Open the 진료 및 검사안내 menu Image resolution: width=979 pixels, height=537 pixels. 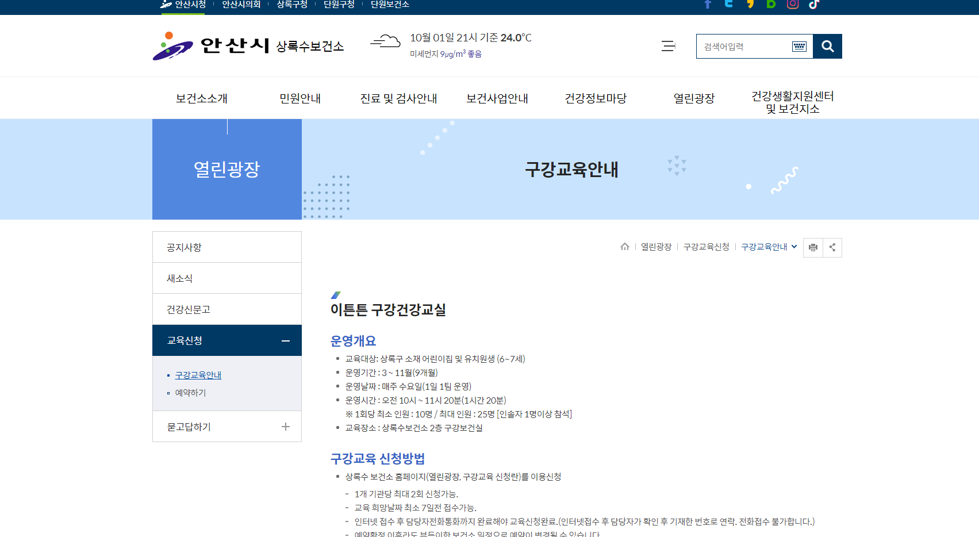click(x=398, y=98)
